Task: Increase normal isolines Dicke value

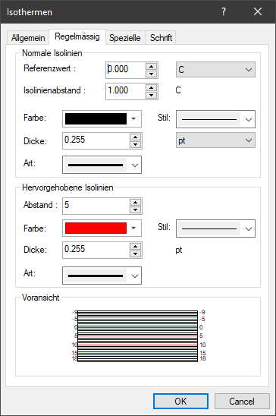Action: pos(136,137)
